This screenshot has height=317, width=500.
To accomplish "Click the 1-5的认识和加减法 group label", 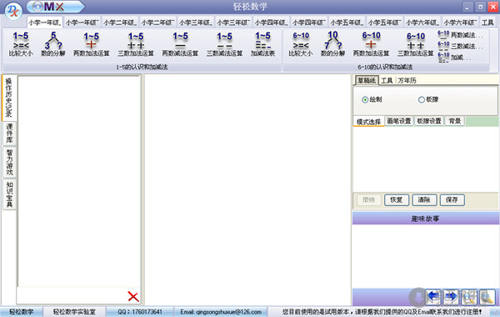I will [x=142, y=67].
